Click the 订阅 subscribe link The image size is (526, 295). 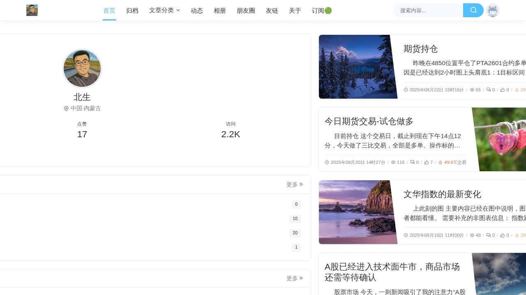tap(321, 11)
